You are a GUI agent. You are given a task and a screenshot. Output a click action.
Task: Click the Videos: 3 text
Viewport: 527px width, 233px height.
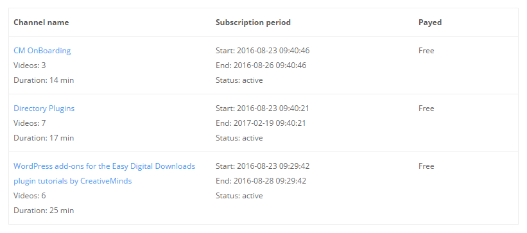click(x=30, y=65)
